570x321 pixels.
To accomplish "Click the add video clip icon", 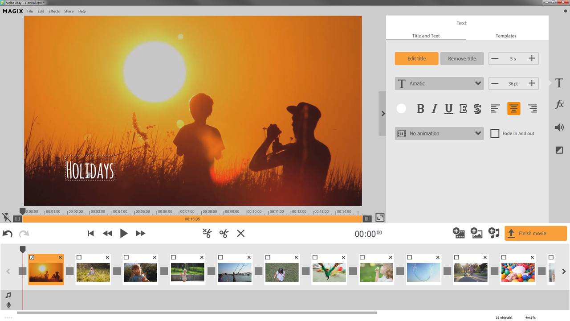I will coord(458,233).
